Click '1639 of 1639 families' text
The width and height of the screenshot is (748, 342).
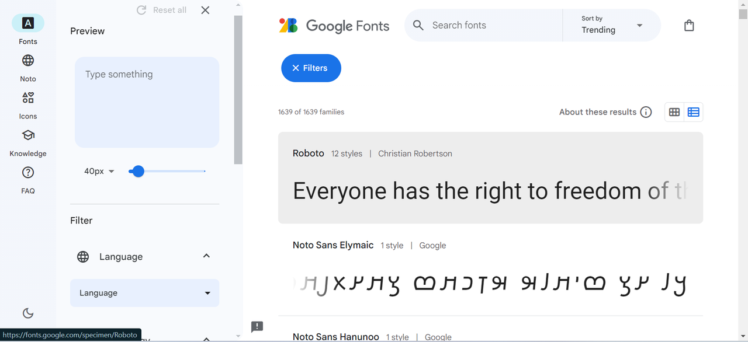(x=311, y=112)
